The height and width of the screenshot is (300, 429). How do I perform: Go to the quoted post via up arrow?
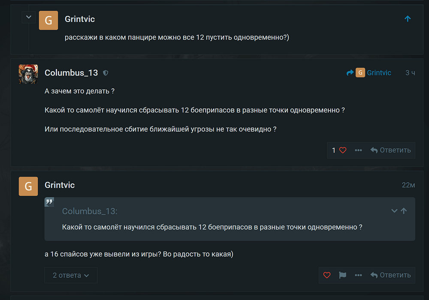pyautogui.click(x=404, y=211)
